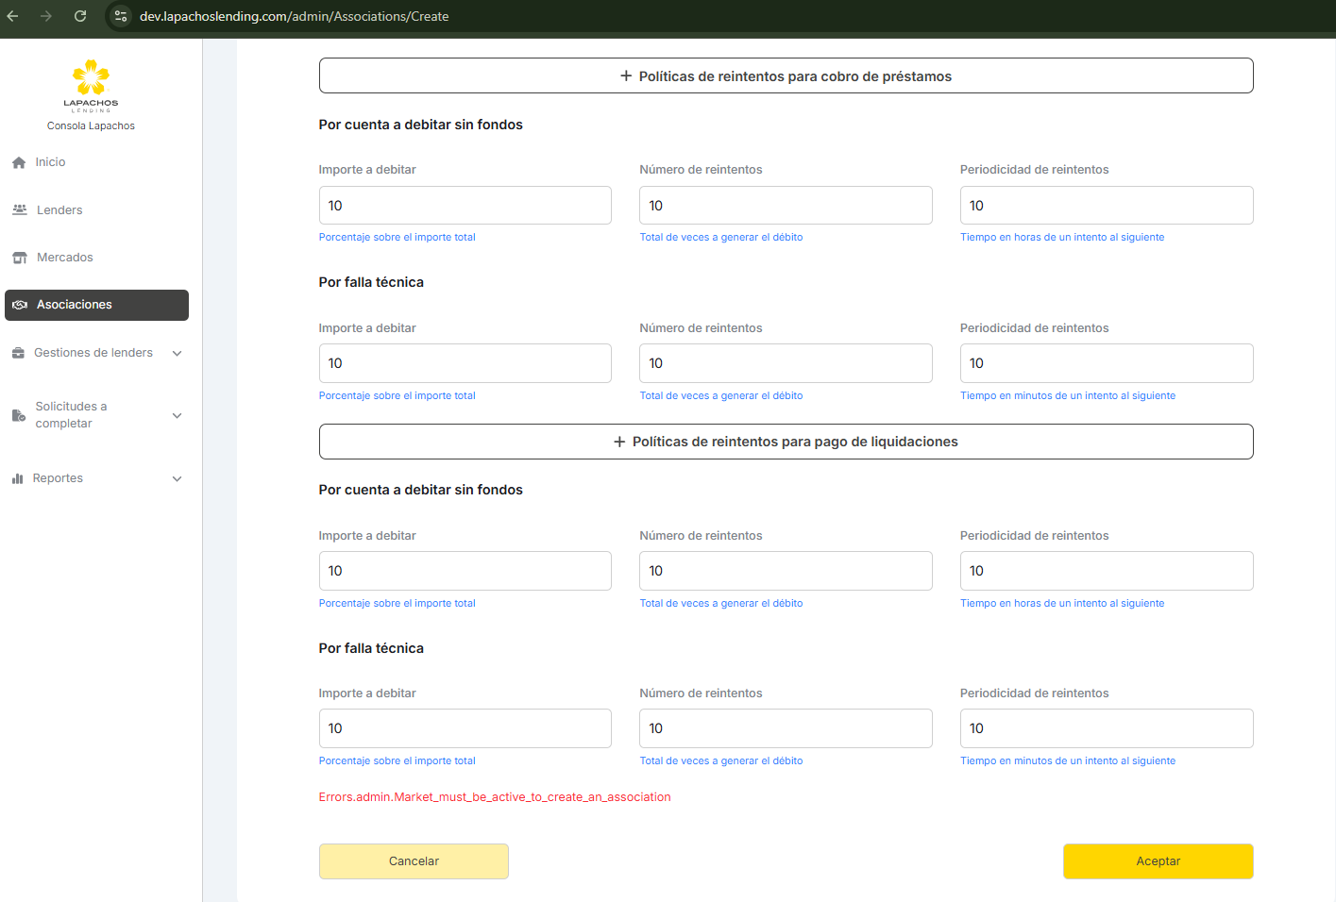Click the Lenders people icon

(x=19, y=210)
